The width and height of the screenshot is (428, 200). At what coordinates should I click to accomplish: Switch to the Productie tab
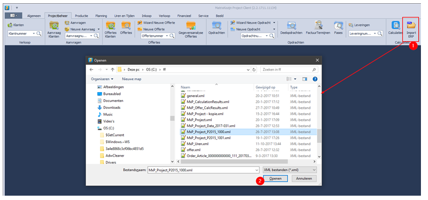pyautogui.click(x=81, y=16)
